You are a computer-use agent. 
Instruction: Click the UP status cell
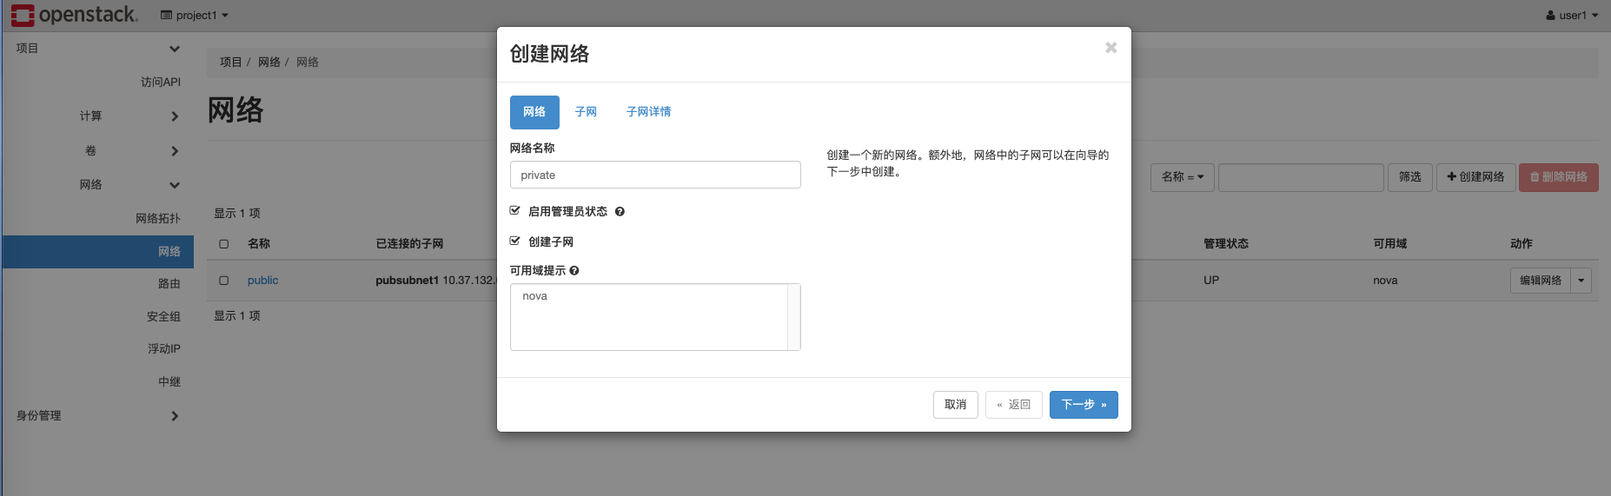[x=1211, y=281]
